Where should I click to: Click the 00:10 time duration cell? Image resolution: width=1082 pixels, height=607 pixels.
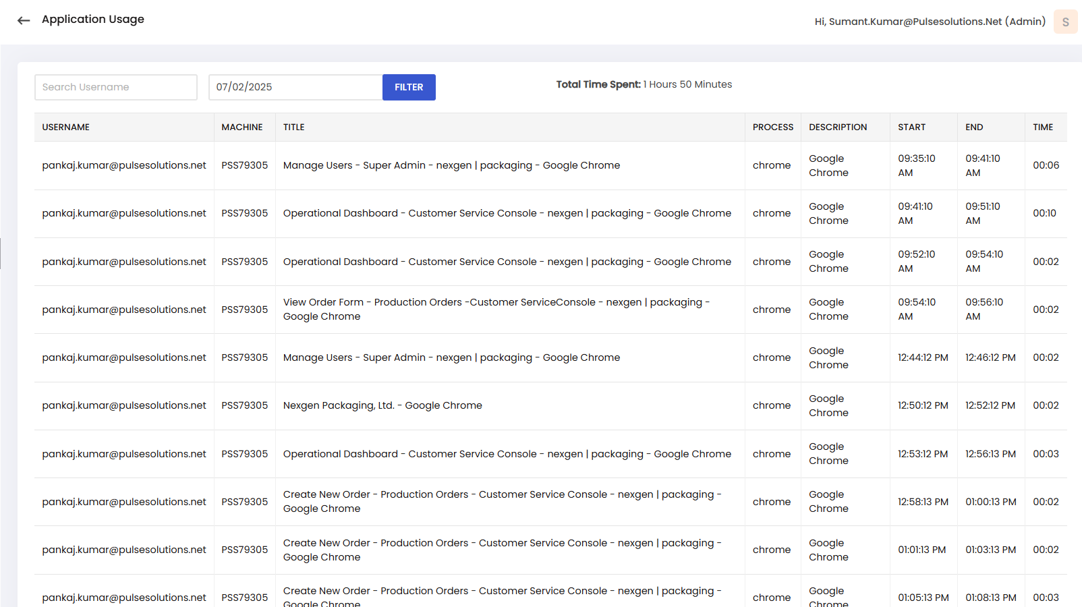[x=1044, y=213]
